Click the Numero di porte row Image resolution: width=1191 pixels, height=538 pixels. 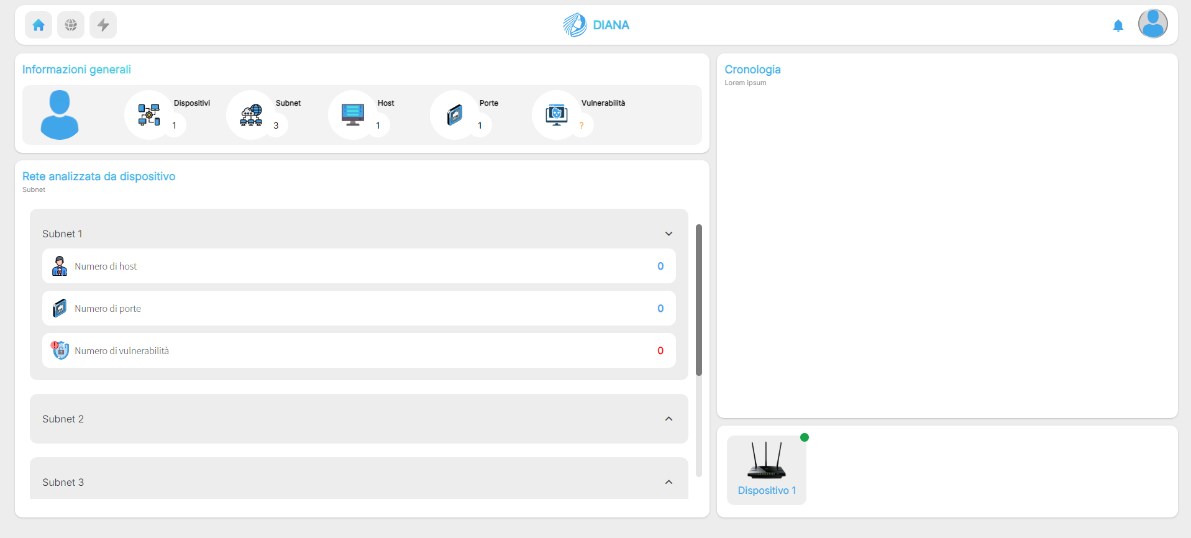coord(358,308)
